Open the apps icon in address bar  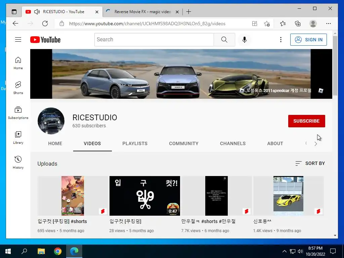coord(255,24)
